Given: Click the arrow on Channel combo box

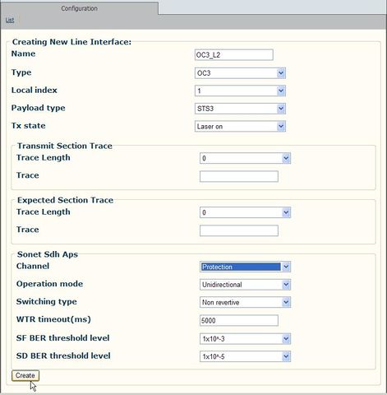Looking at the screenshot, I should pos(286,267).
